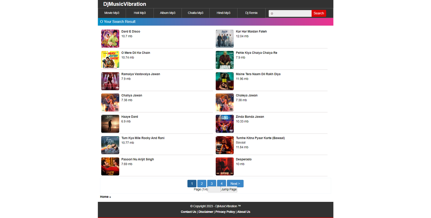Go to the Dj Remix category

point(251,13)
